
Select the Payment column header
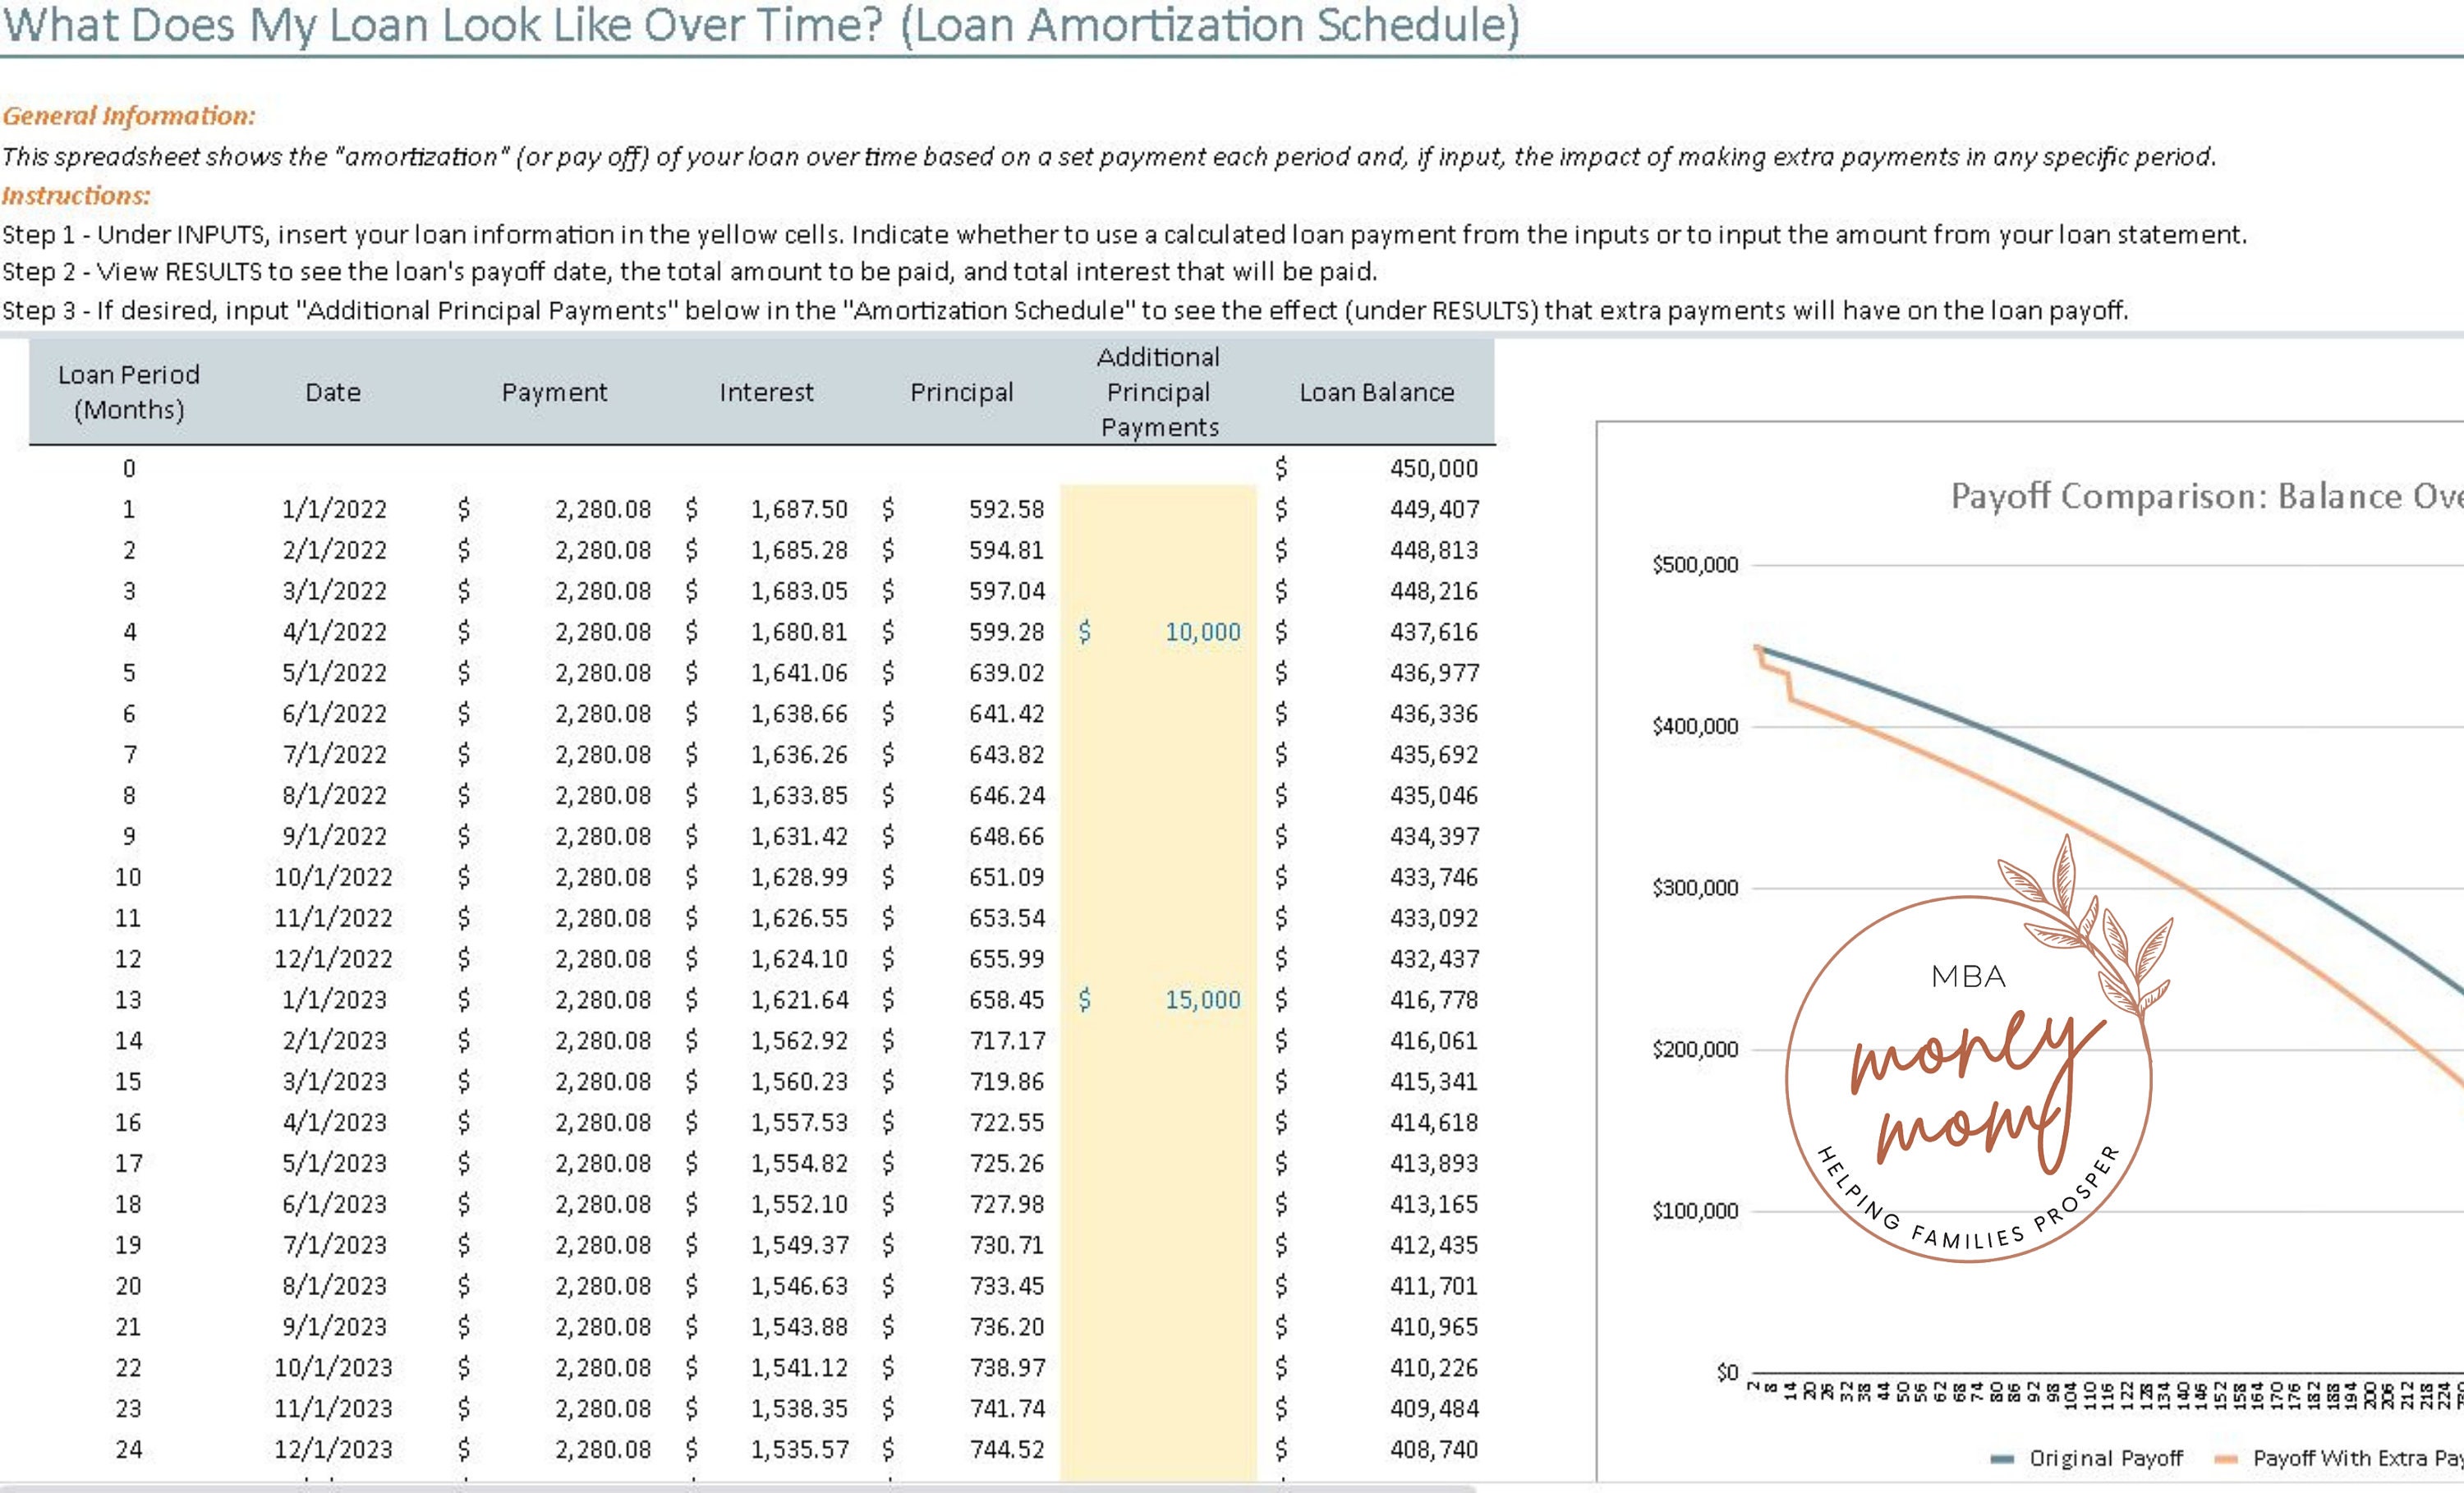point(555,392)
